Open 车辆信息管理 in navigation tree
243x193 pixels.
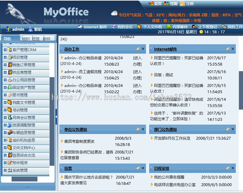pyautogui.click(x=24, y=133)
